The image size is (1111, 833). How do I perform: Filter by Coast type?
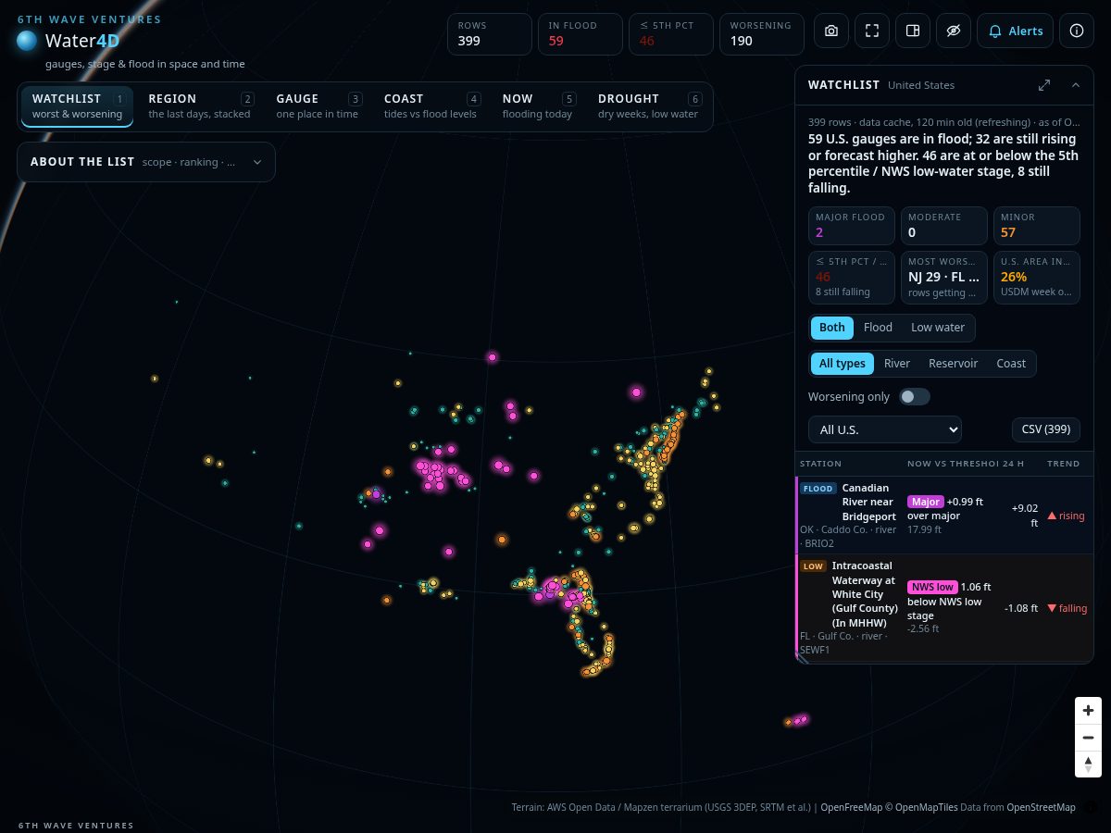tap(1011, 364)
